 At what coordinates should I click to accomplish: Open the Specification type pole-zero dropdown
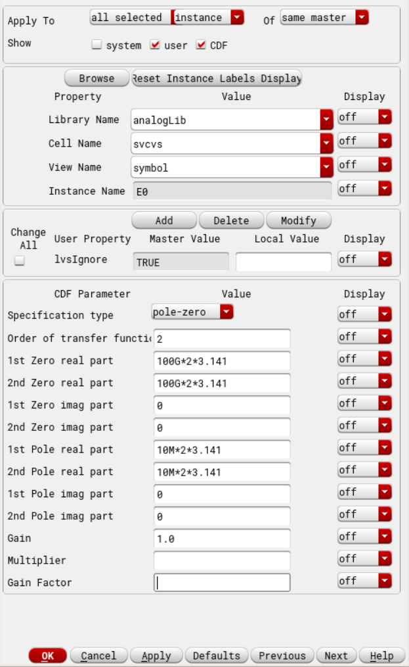192,312
